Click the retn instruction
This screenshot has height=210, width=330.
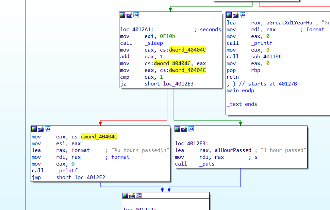coord(233,77)
